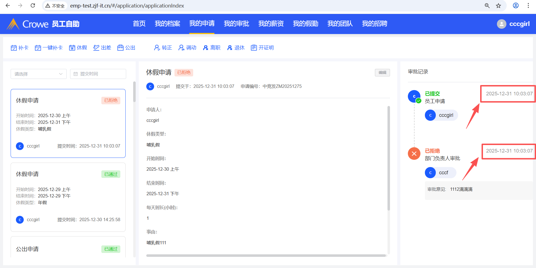Screen dimensions: 536x268
Task: Click the site security warning icon
Action: [48, 6]
